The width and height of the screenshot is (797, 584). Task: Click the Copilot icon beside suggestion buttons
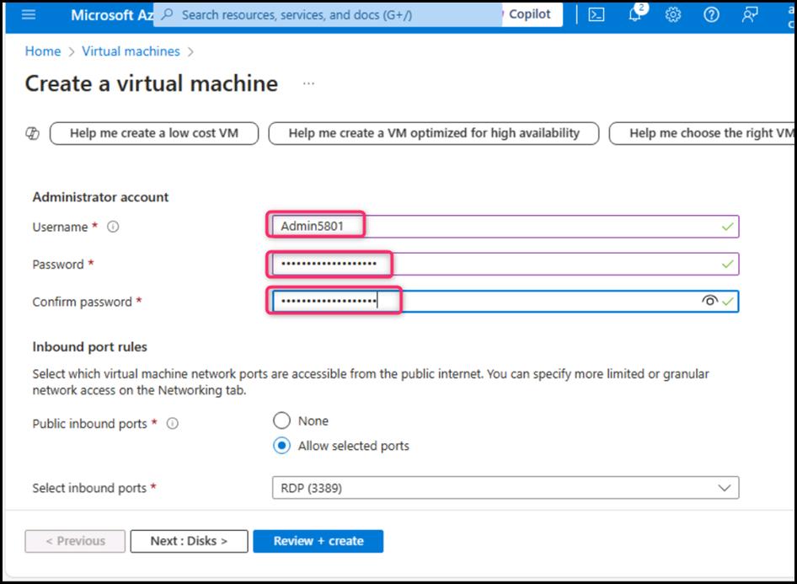tap(33, 133)
